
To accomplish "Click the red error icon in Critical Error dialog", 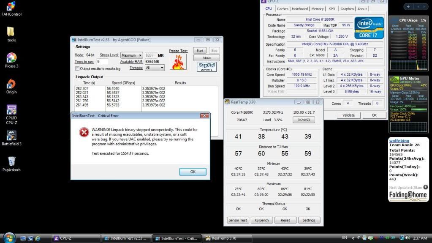I will pyautogui.click(x=84, y=132).
